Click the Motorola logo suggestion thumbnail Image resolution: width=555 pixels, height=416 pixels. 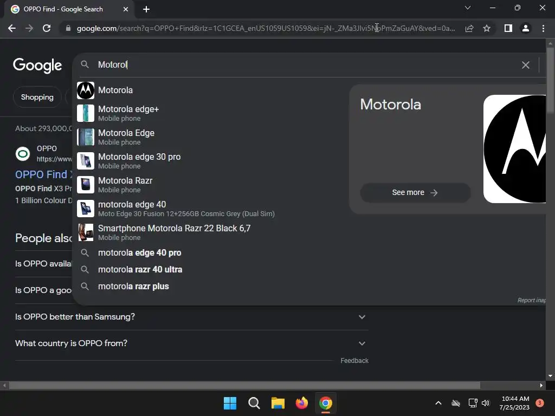pos(86,90)
